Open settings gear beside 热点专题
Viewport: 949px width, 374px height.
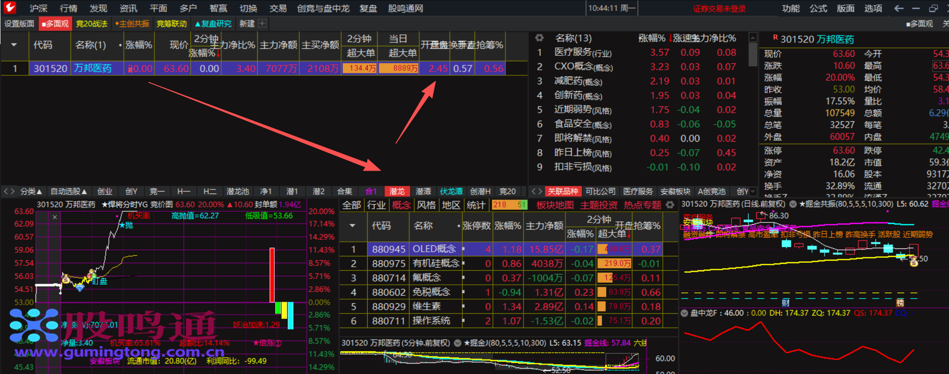(670, 205)
